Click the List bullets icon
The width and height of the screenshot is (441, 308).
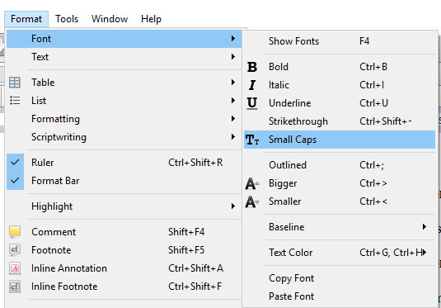click(15, 101)
